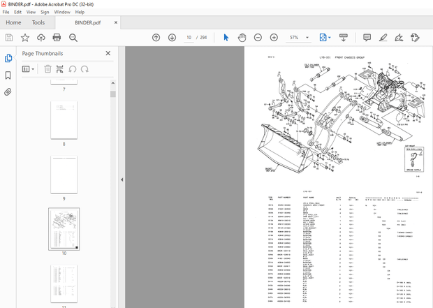Image resolution: width=433 pixels, height=308 pixels.
Task: Open Page Thumbnails sidebar panel
Action: click(8, 58)
